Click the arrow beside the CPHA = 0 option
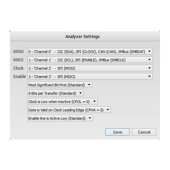 pyautogui.click(x=108, y=110)
